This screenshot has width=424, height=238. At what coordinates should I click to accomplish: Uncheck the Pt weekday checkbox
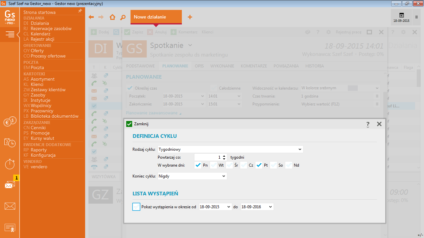point(259,165)
